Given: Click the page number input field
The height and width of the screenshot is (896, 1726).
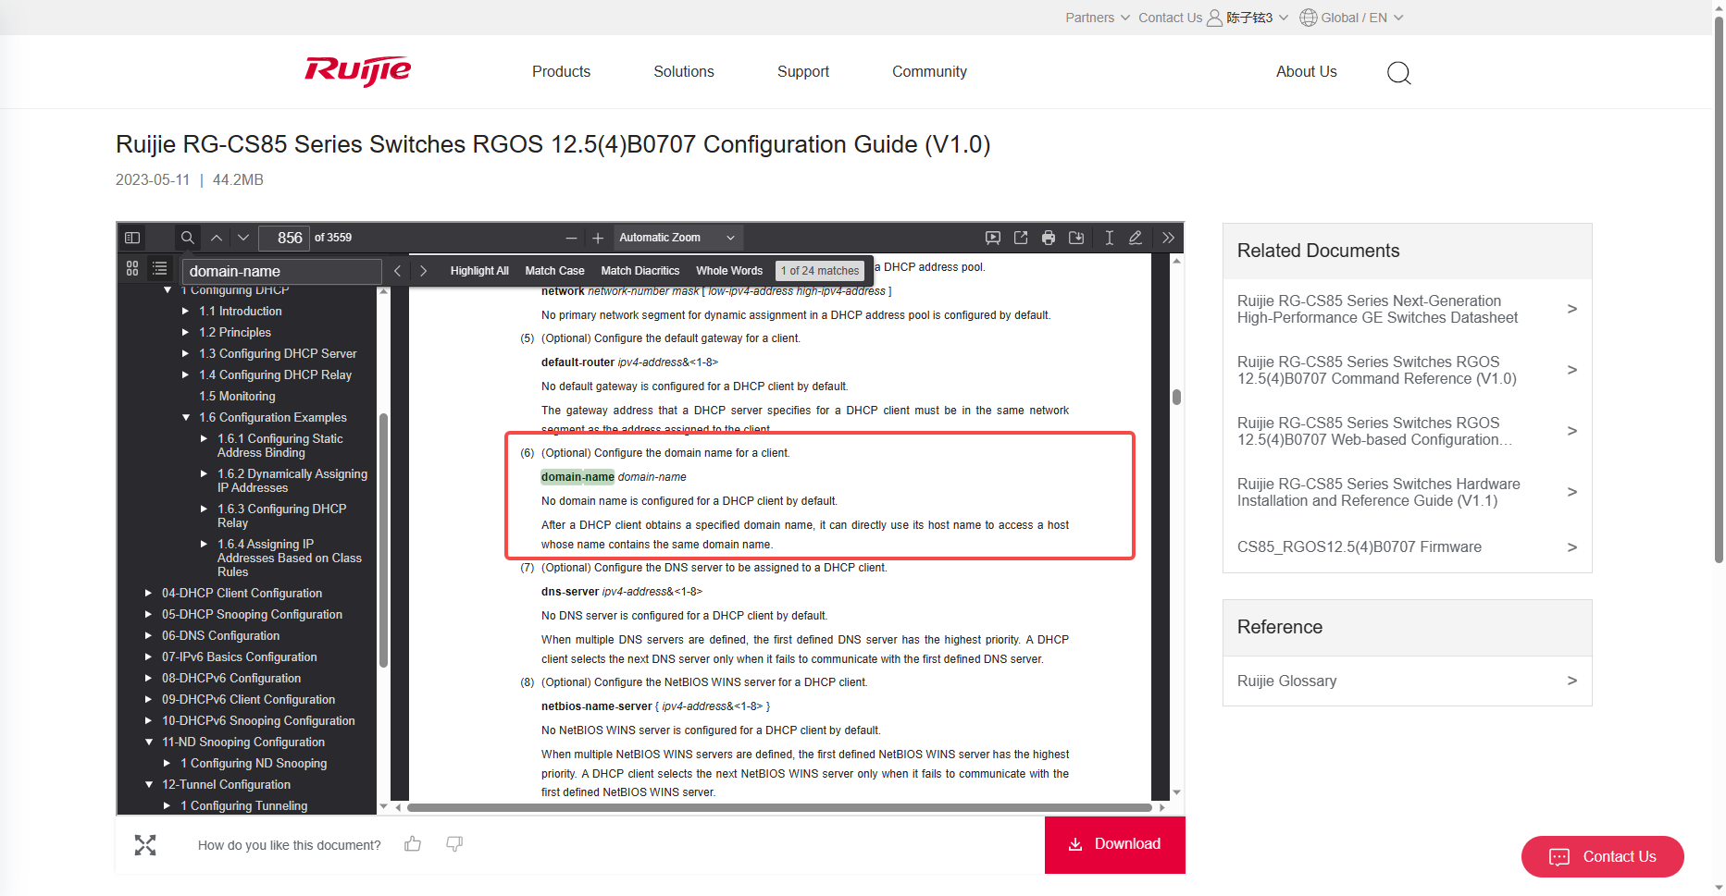Looking at the screenshot, I should (283, 238).
